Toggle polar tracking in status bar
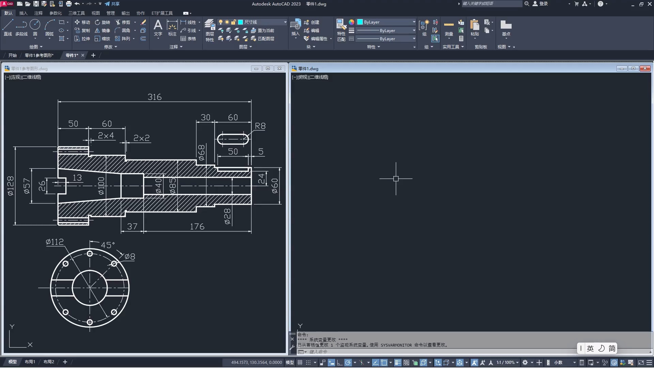This screenshot has width=654, height=368. click(x=348, y=363)
